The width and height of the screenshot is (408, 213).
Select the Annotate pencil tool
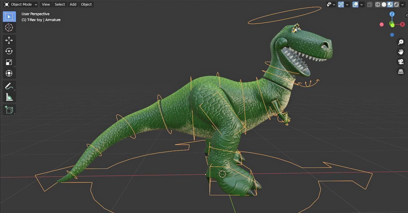[x=9, y=86]
